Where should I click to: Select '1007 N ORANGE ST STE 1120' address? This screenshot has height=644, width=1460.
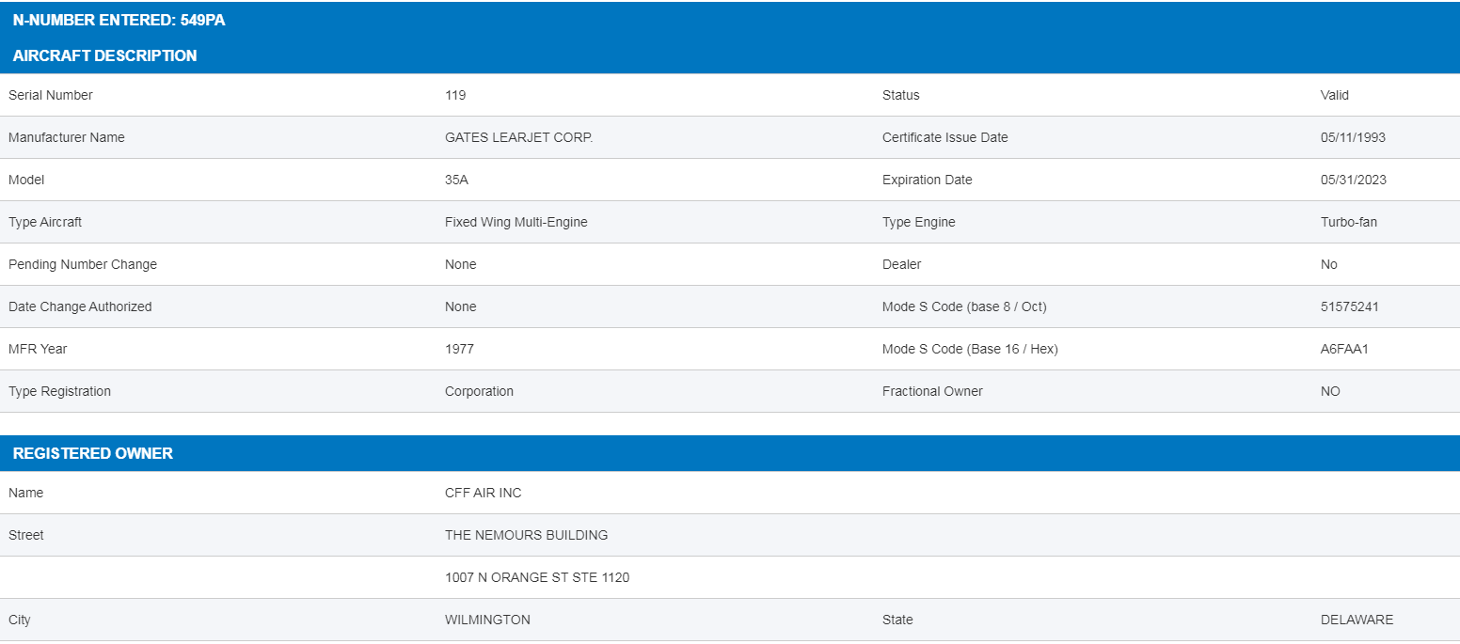(537, 577)
